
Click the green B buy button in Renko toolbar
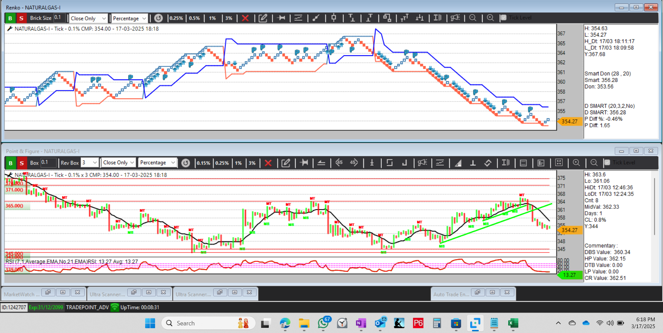point(10,18)
